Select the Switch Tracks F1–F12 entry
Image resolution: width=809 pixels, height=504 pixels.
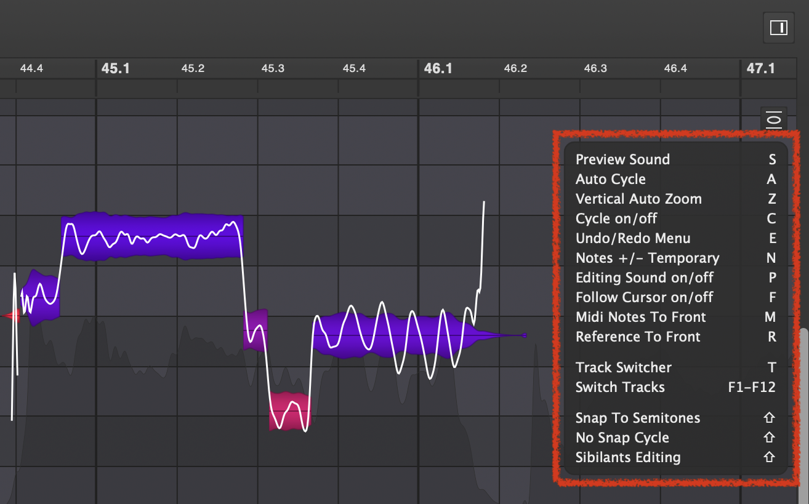point(620,387)
